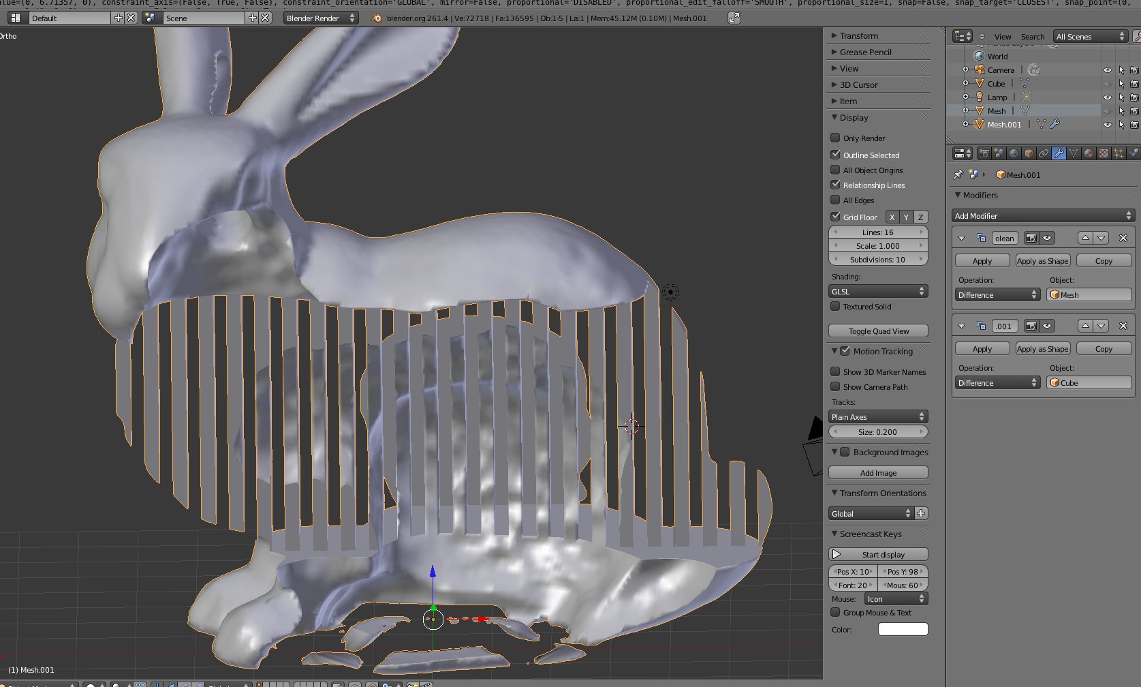Image resolution: width=1141 pixels, height=687 pixels.
Task: Expand the Transform panel
Action: point(858,35)
